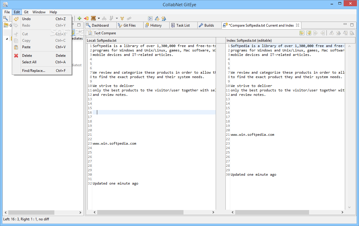Image resolution: width=359 pixels, height=226 pixels.
Task: Close the open Edit menu
Action: coord(17,12)
